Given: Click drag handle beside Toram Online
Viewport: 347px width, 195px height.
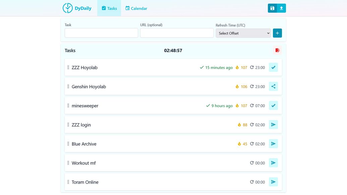Looking at the screenshot, I should pos(68,182).
